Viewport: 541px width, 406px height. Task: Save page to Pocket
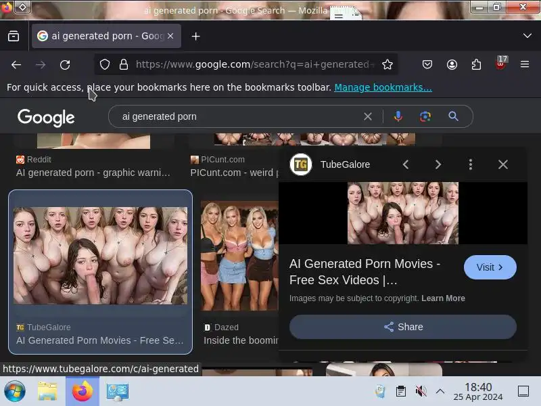pos(427,64)
